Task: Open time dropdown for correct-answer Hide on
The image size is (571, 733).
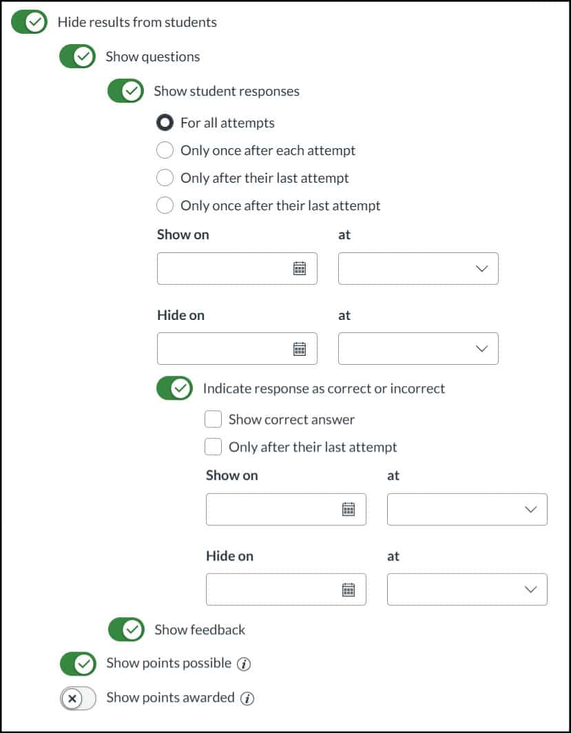Action: (x=467, y=590)
